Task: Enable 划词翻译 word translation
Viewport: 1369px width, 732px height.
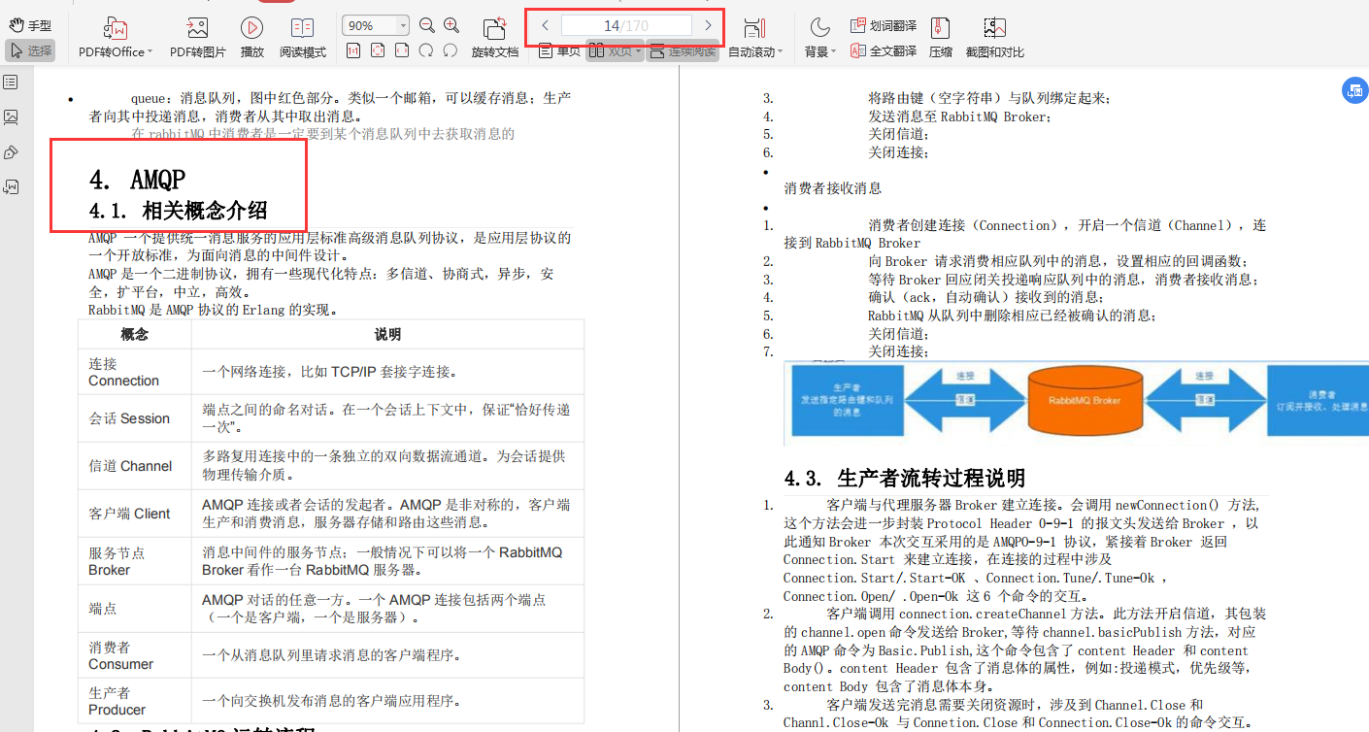Action: coord(884,26)
